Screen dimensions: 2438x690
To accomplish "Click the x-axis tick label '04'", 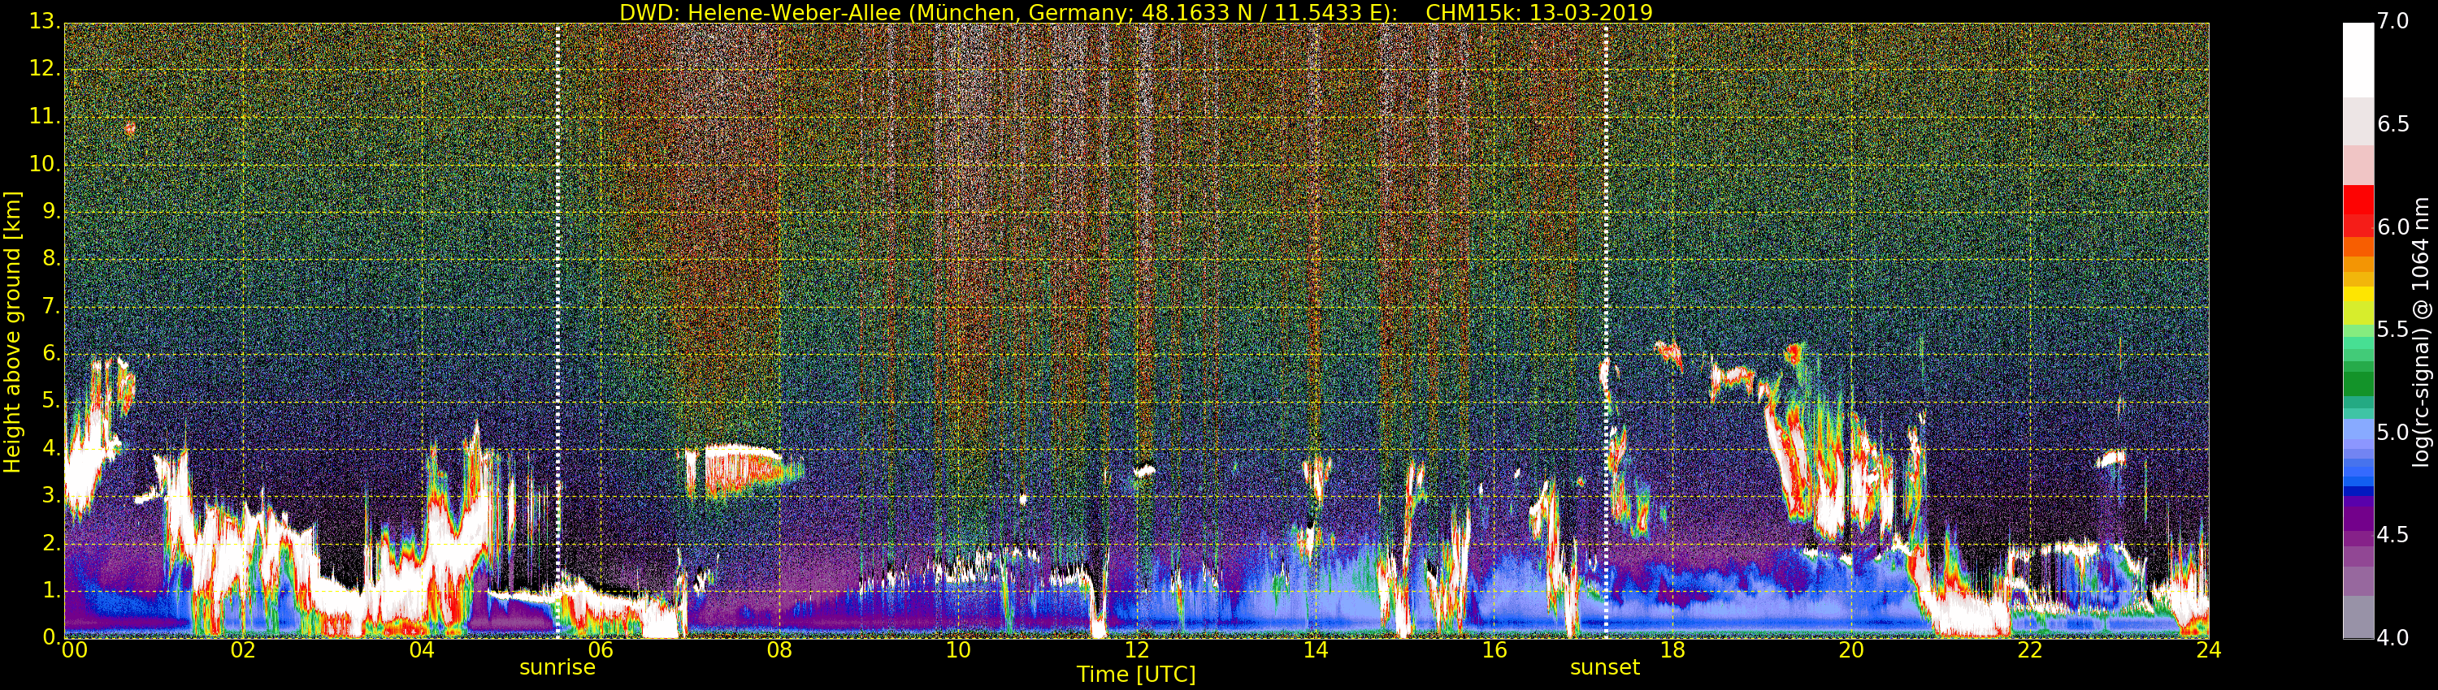I will pos(422,650).
